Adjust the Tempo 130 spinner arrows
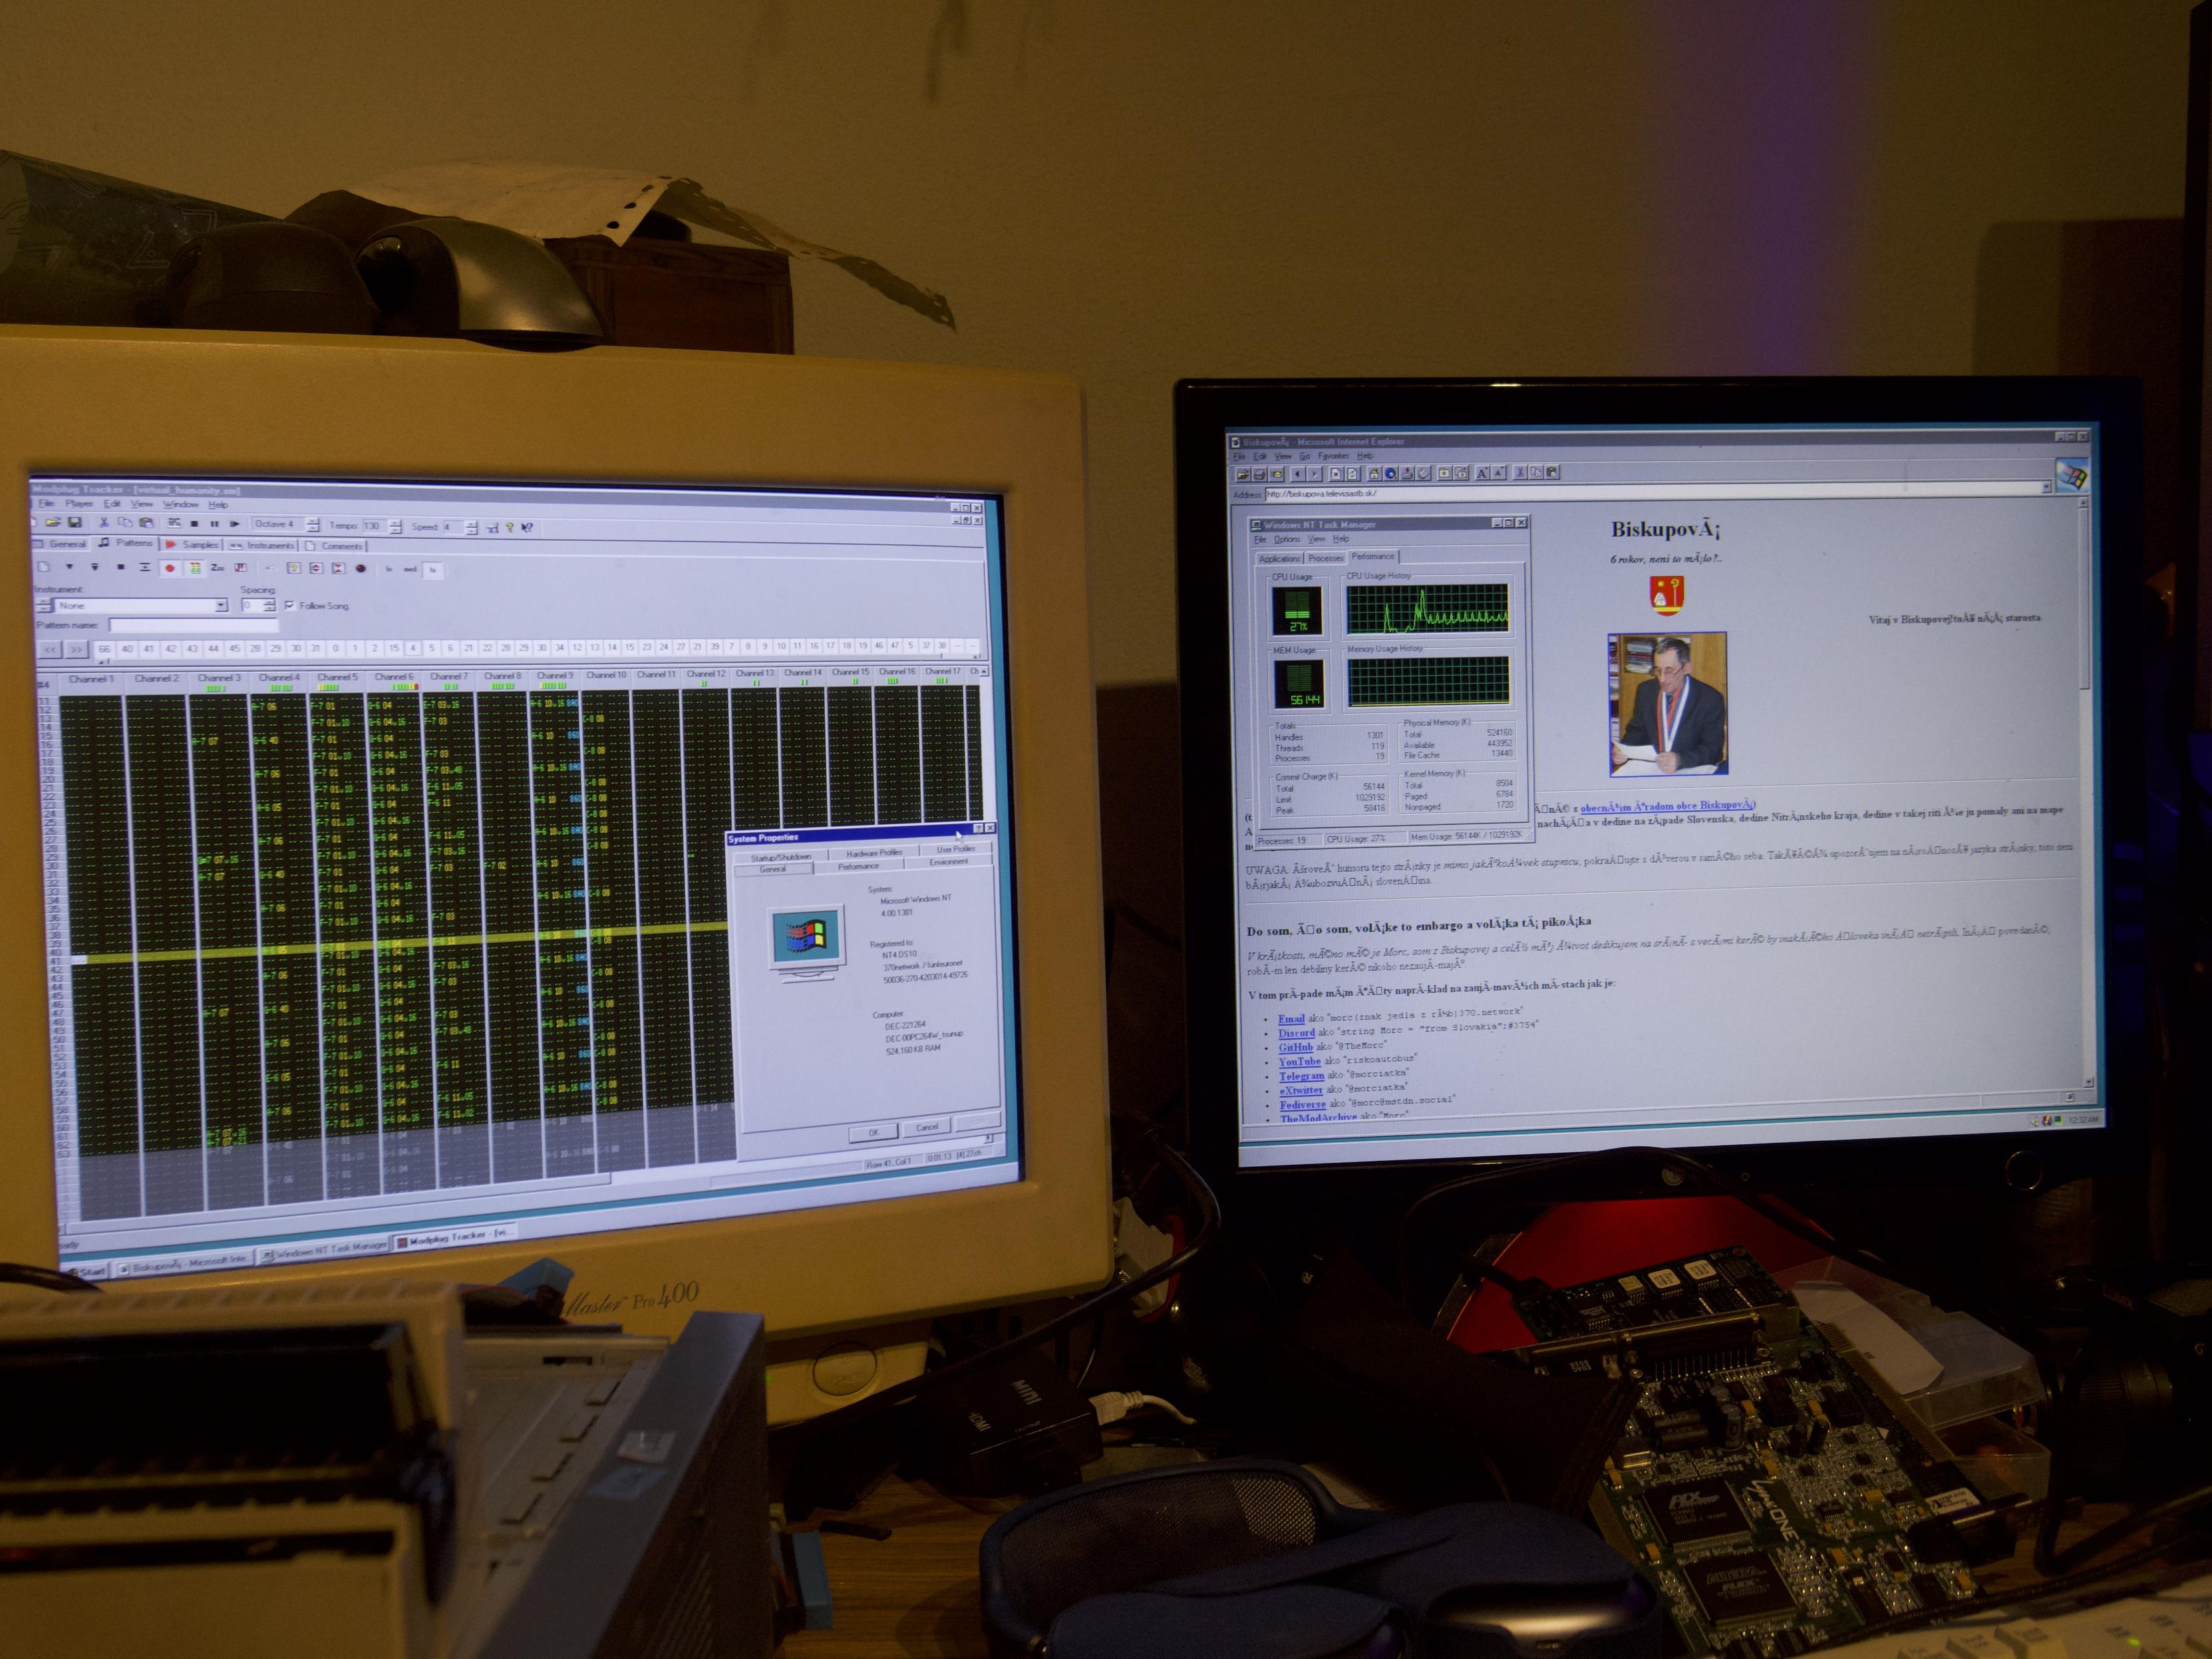 [395, 526]
